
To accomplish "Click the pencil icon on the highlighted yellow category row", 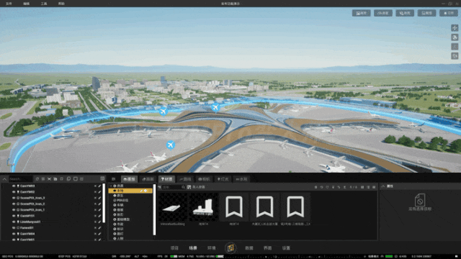I will (x=141, y=191).
